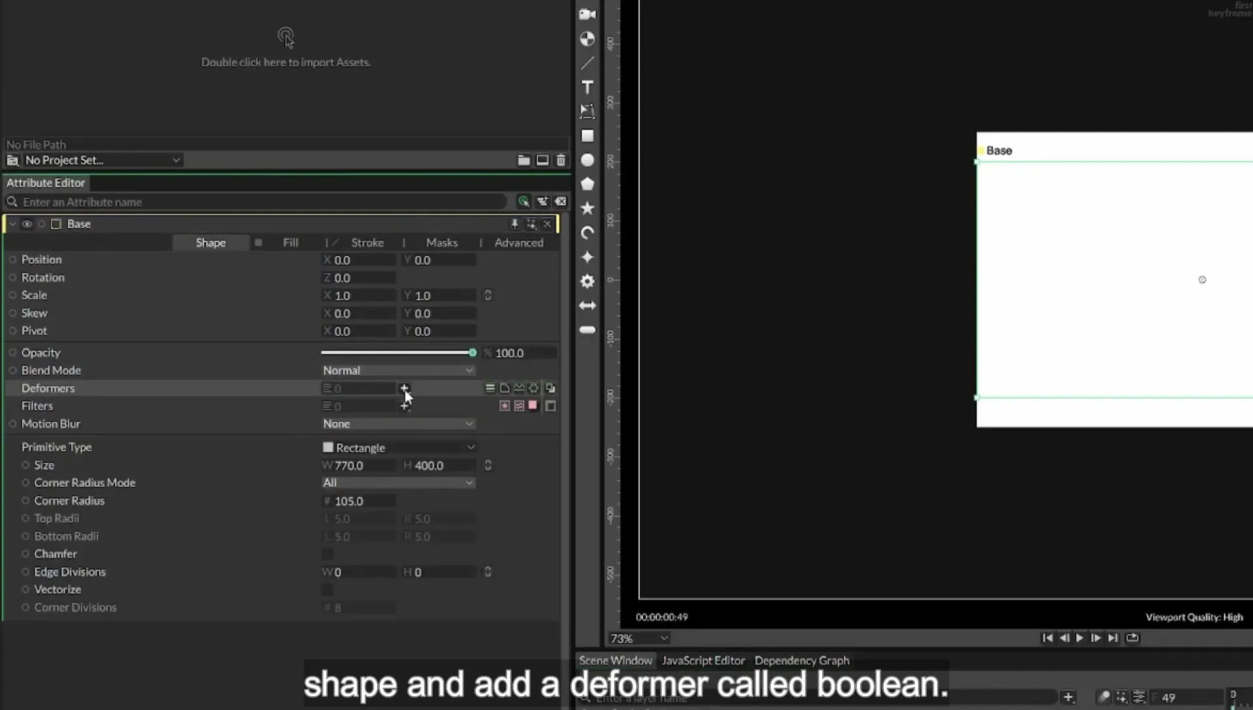
Task: Select the Line tool
Action: pyautogui.click(x=587, y=63)
